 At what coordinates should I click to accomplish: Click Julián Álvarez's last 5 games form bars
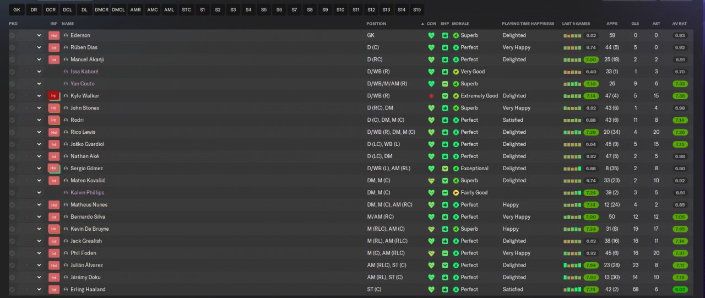[x=572, y=266]
